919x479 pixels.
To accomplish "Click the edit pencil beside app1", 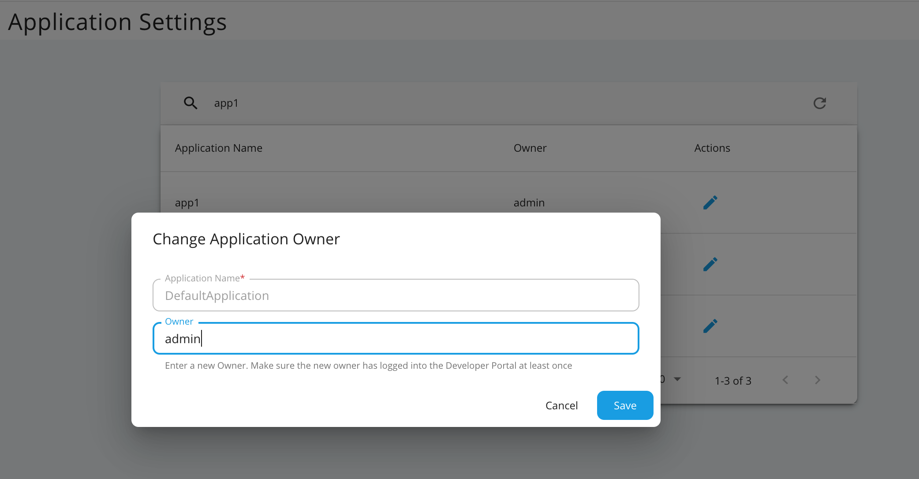I will pyautogui.click(x=710, y=202).
